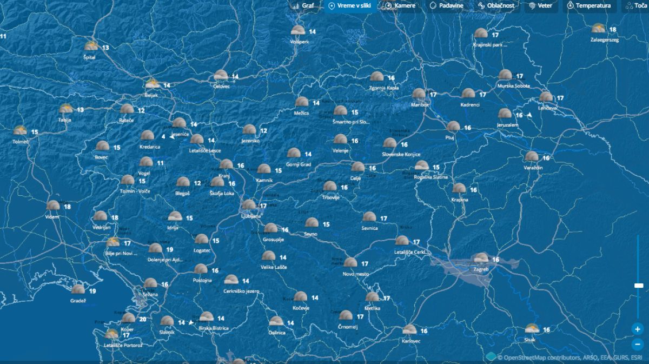Image resolution: width=649 pixels, height=364 pixels.
Task: Click the zoom slider handle
Action: click(639, 285)
